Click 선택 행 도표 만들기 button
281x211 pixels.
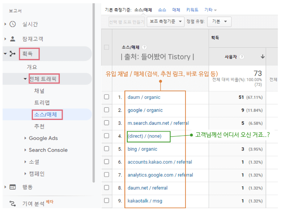pyautogui.click(x=126, y=22)
